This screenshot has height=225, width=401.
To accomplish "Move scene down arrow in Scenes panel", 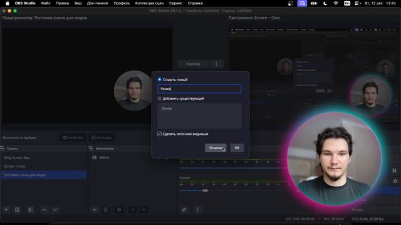I will (x=55, y=210).
